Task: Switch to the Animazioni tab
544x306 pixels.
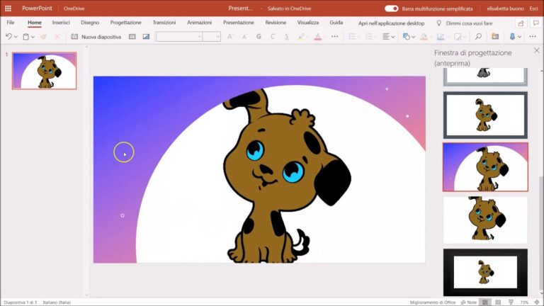Action: click(x=199, y=23)
